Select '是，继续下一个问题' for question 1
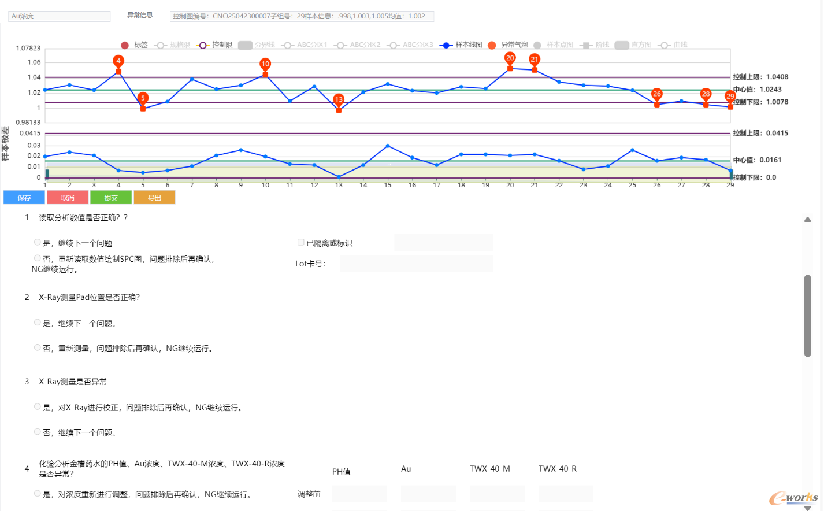This screenshot has height=511, width=824. [x=38, y=243]
